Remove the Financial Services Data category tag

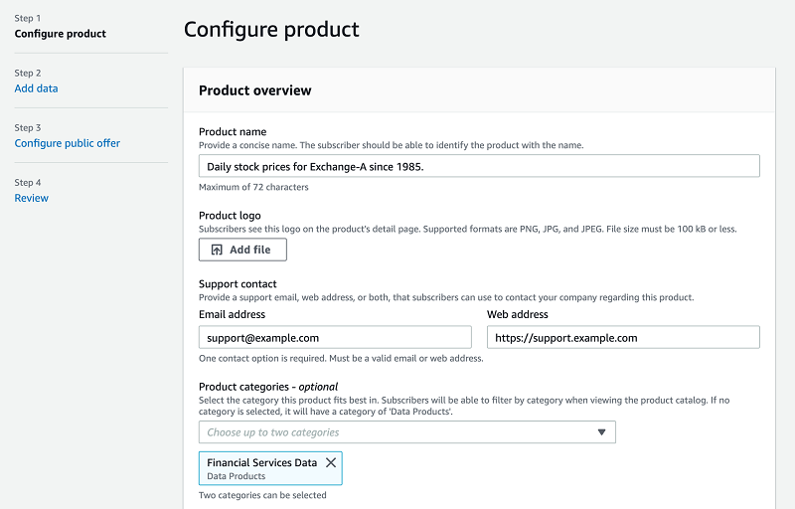[x=331, y=462]
